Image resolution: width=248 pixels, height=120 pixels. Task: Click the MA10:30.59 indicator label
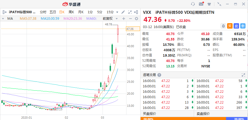point(50,19)
